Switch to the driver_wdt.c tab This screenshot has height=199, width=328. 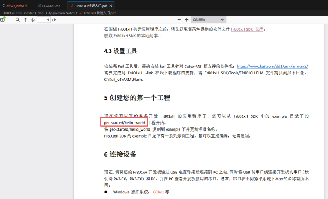point(15,6)
